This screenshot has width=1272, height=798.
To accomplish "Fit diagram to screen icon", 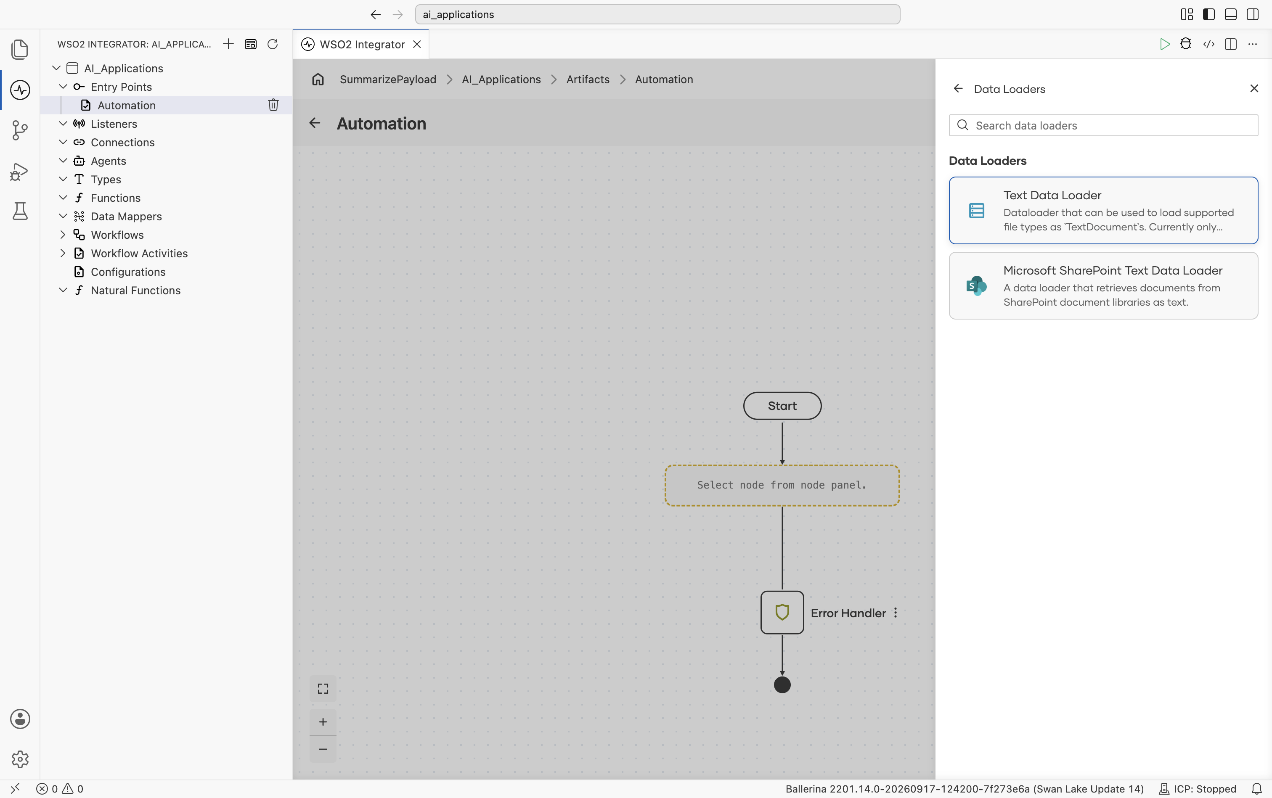I will pyautogui.click(x=323, y=689).
